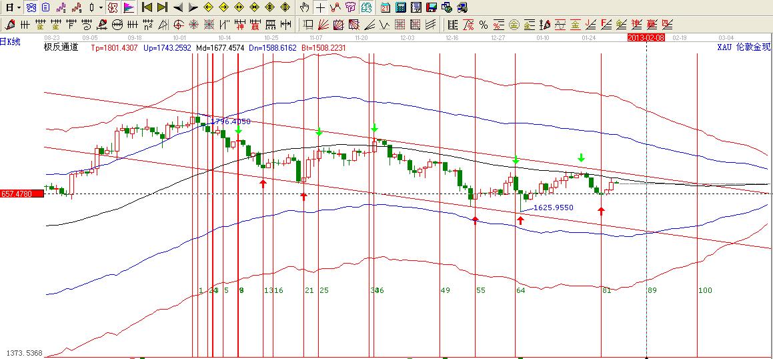Jump to first bar with skip-start arrow
The width and height of the screenshot is (773, 359).
pyautogui.click(x=147, y=7)
